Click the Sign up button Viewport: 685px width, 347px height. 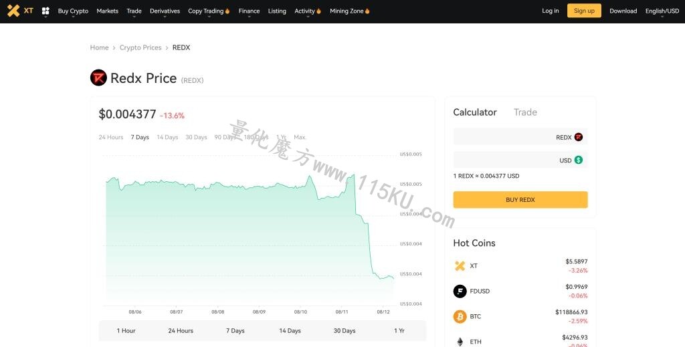click(x=584, y=11)
